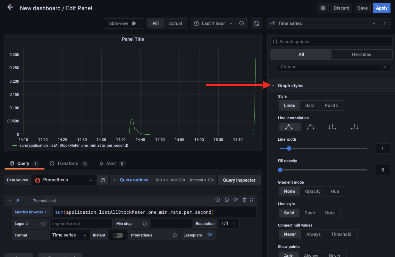
Task: Grab the drag handle of query A
Action: [251, 200]
